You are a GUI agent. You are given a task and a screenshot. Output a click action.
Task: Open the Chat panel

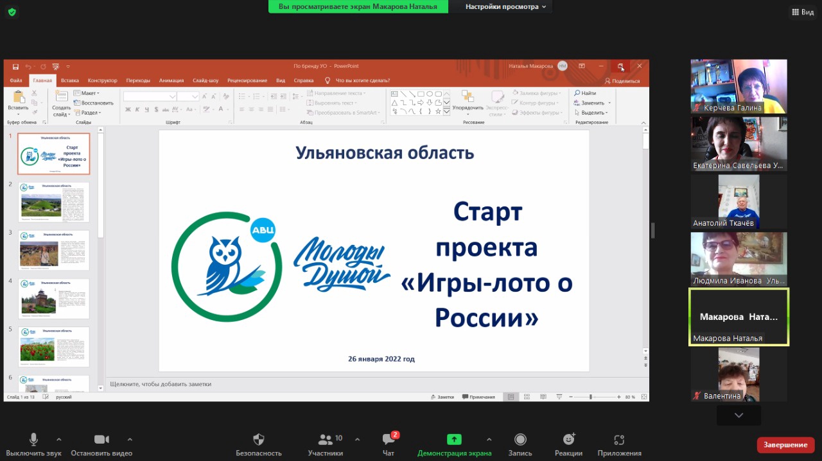pos(389,440)
